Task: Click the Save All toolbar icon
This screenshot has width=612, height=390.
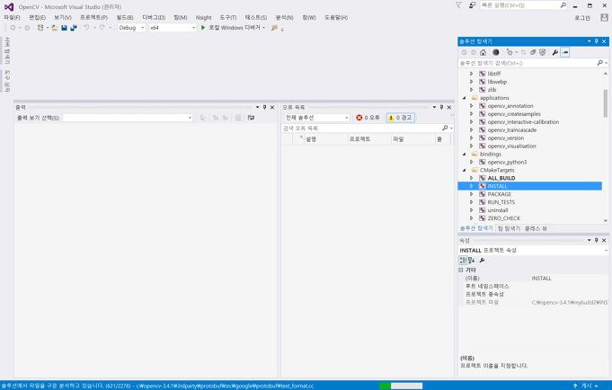Action: coord(74,28)
